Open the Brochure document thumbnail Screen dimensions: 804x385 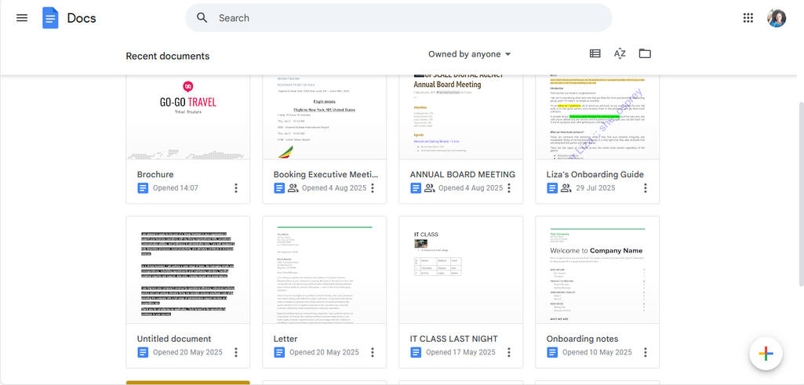[188, 118]
